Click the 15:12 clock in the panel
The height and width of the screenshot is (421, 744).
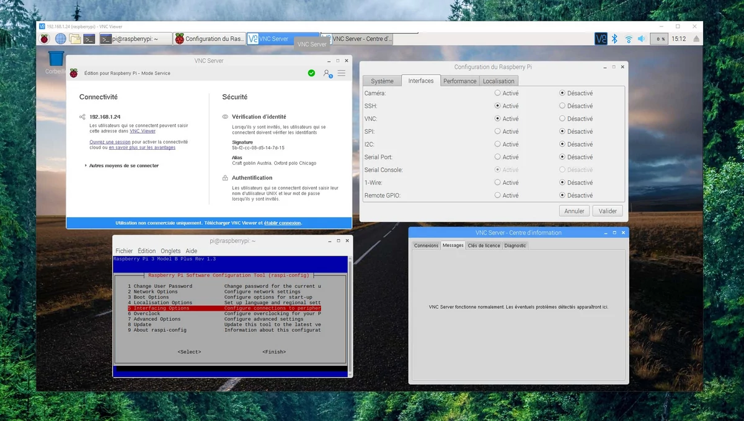point(679,39)
